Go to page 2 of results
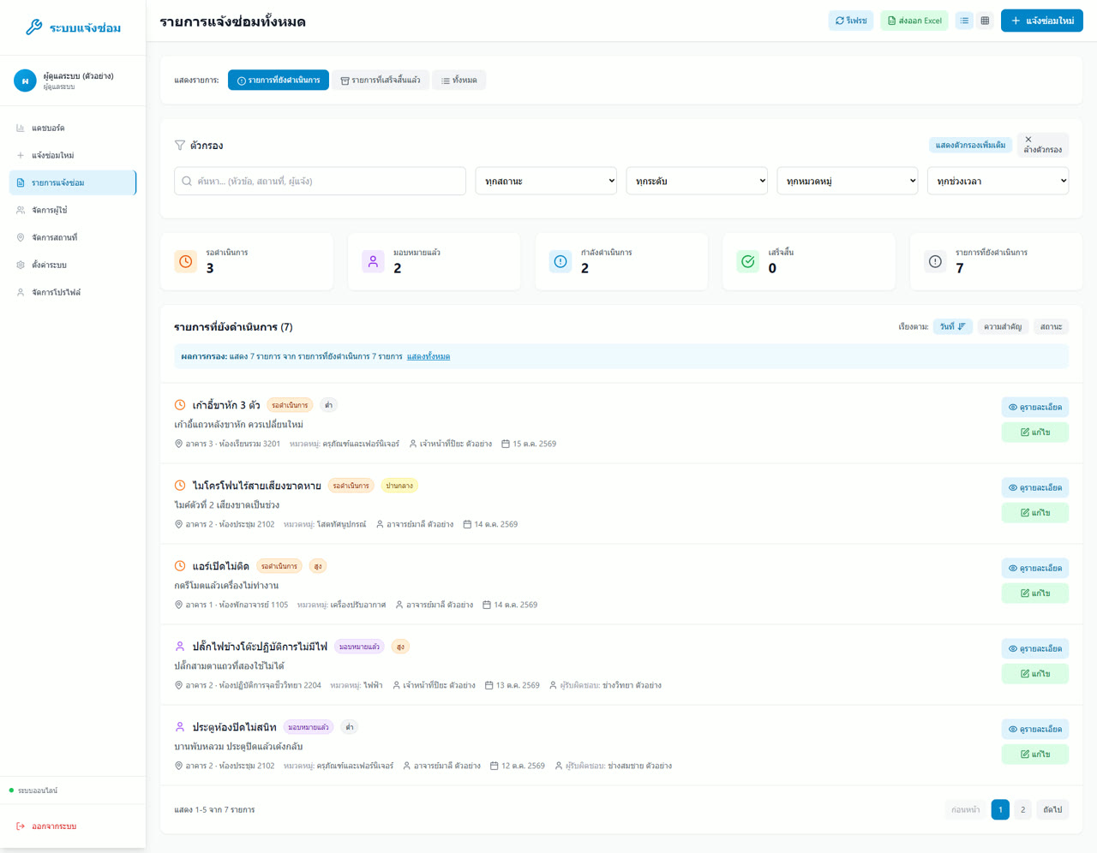The width and height of the screenshot is (1097, 853). pos(1022,809)
